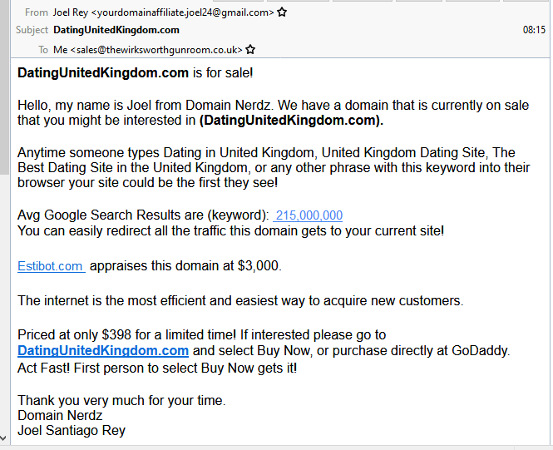Click the bold parenthesized (DatingUnitedKingdom.com) text

[291, 121]
